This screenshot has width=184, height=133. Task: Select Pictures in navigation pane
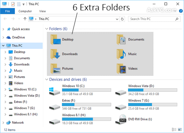click(19, 77)
